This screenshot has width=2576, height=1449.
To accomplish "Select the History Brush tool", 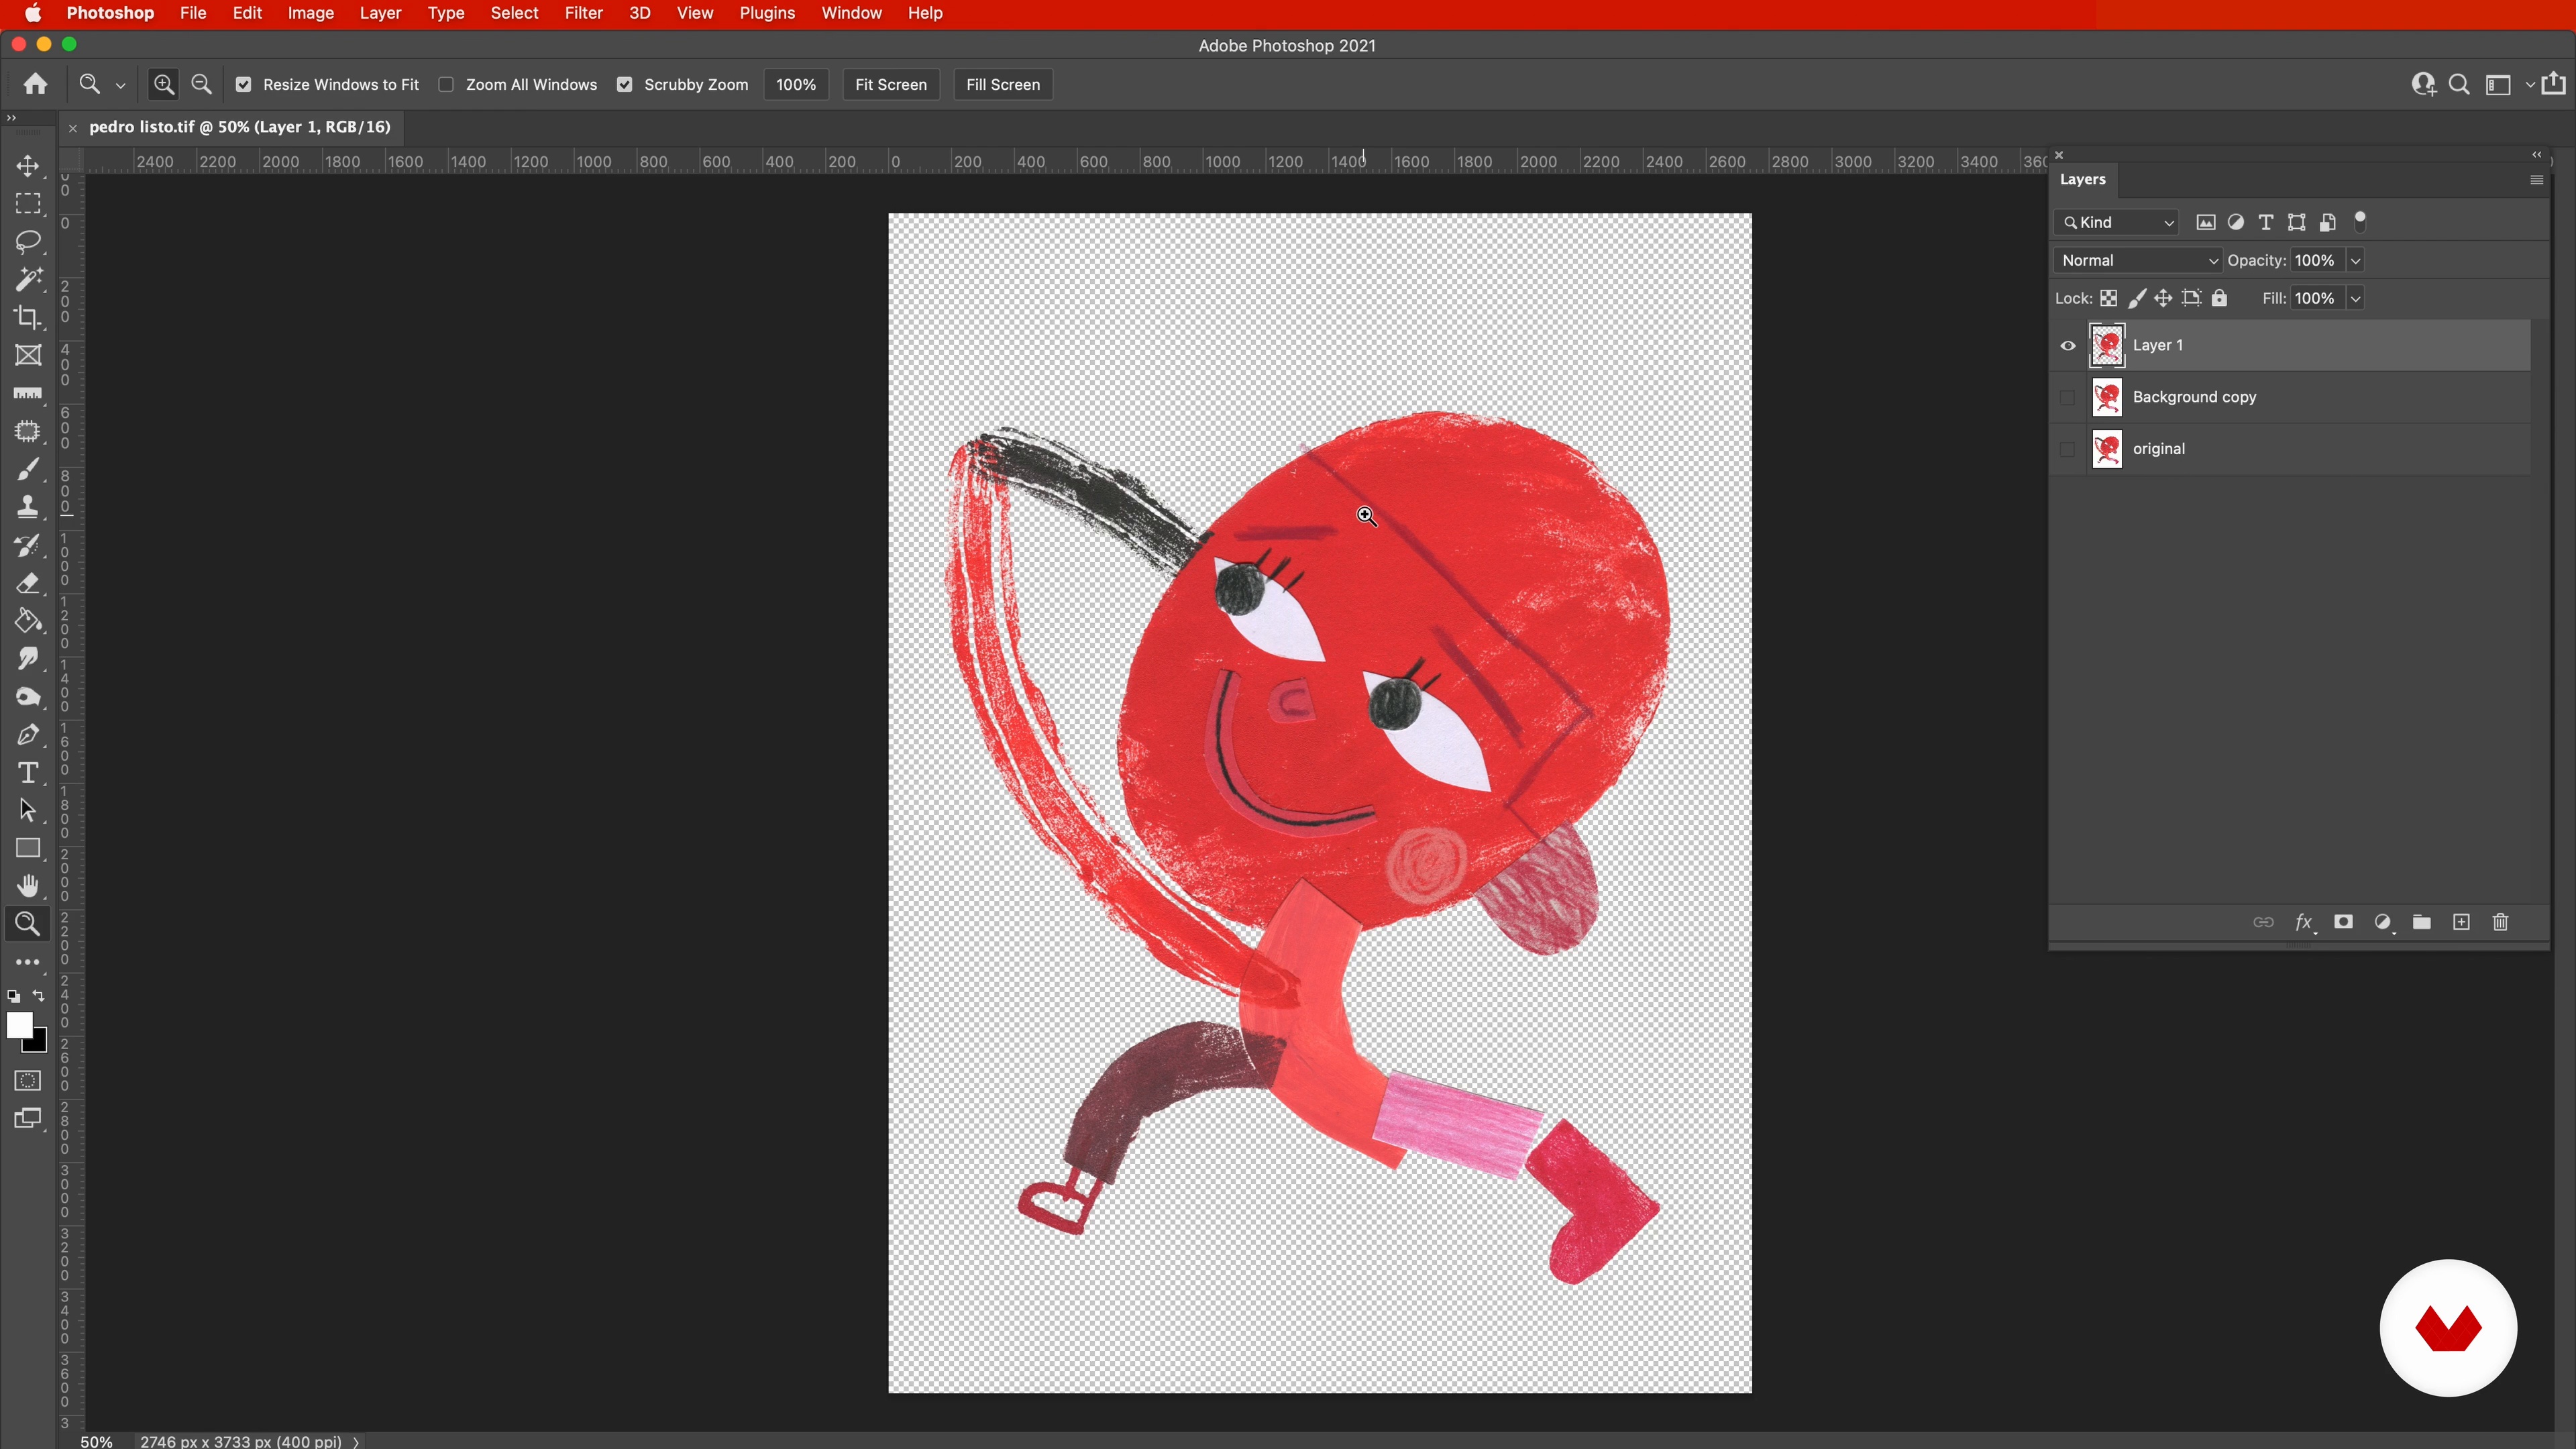I will pyautogui.click(x=28, y=545).
